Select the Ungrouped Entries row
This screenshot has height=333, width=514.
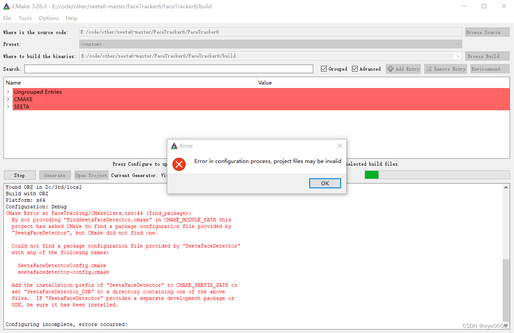pyautogui.click(x=261, y=92)
